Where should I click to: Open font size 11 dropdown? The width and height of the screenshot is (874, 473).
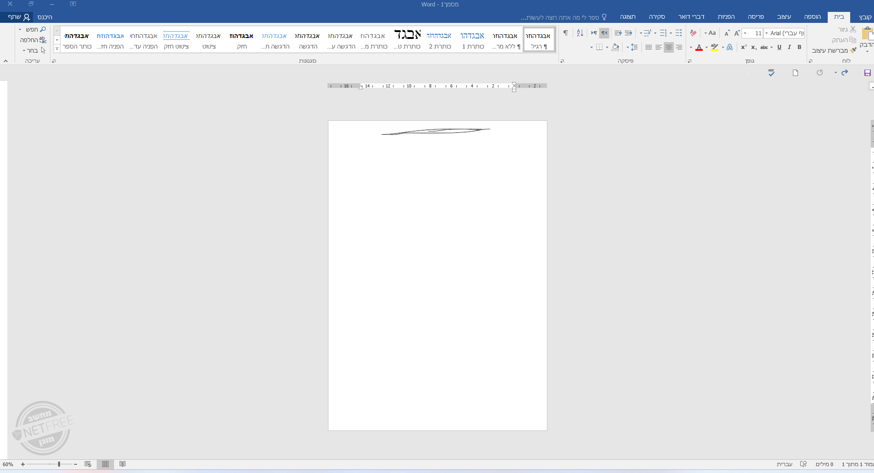(745, 33)
